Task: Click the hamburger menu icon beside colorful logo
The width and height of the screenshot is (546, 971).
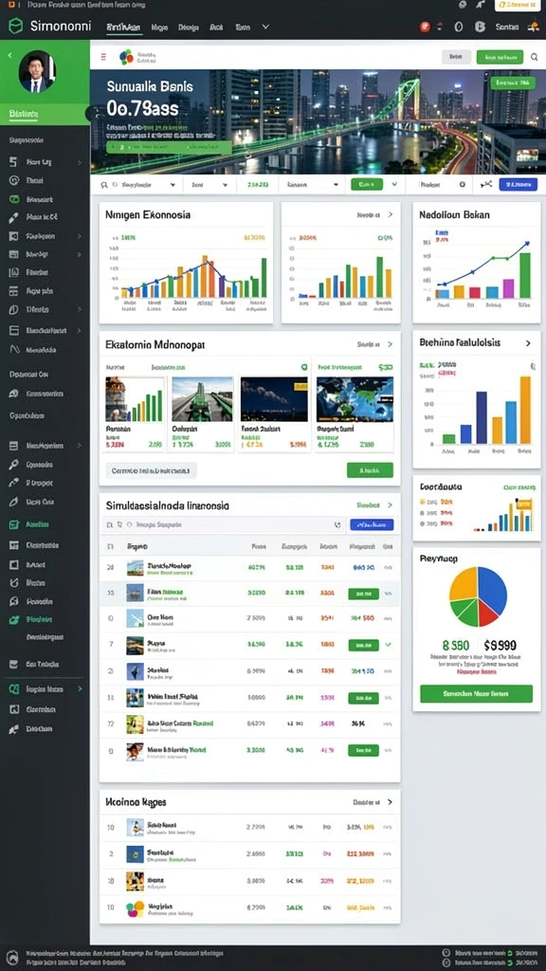Action: [103, 57]
